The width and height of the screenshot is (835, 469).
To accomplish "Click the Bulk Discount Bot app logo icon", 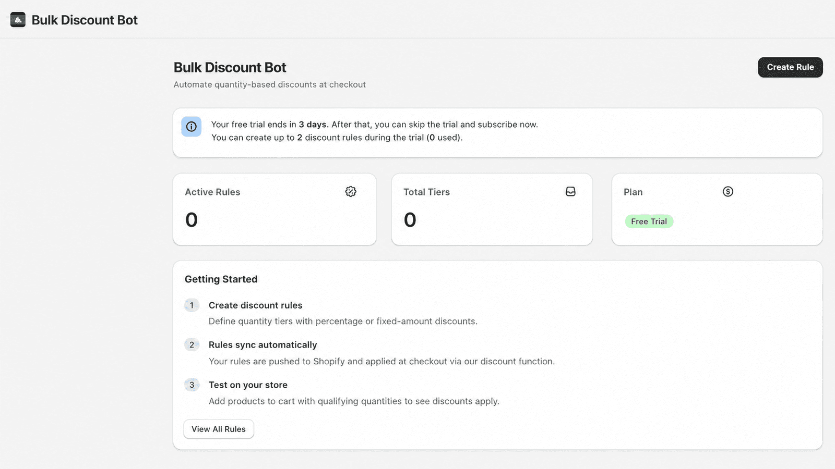I will coord(18,20).
